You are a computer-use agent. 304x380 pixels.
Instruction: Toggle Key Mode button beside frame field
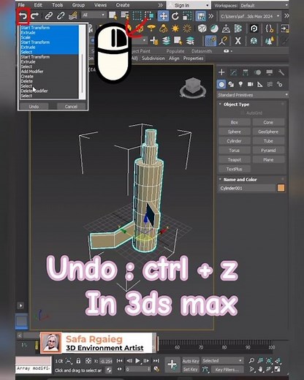tap(120, 370)
